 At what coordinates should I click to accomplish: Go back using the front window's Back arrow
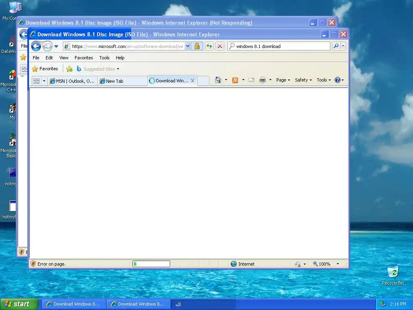[x=36, y=46]
